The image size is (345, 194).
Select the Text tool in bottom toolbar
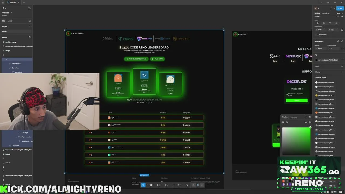coord(174,185)
